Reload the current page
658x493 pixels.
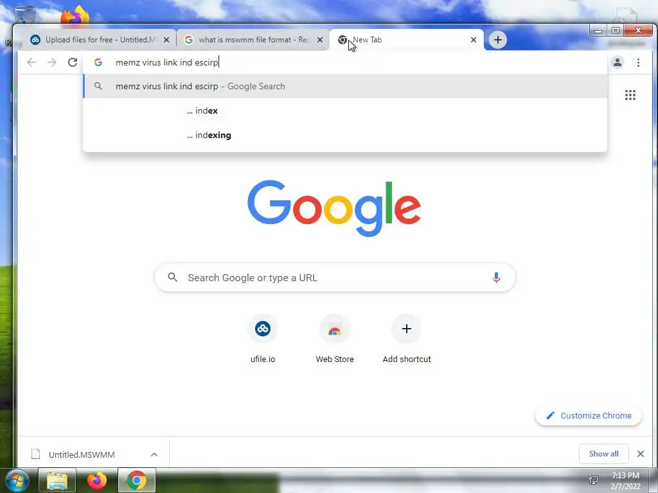tap(73, 62)
